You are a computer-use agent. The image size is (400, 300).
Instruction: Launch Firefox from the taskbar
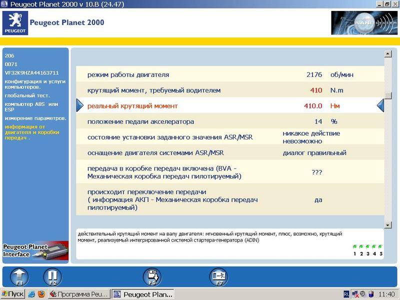41,294
